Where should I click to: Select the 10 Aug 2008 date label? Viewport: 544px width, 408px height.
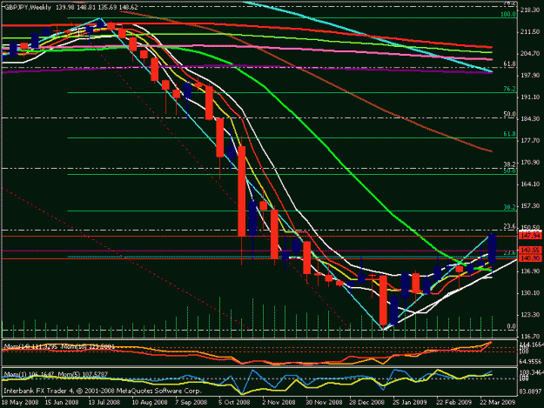click(x=150, y=403)
